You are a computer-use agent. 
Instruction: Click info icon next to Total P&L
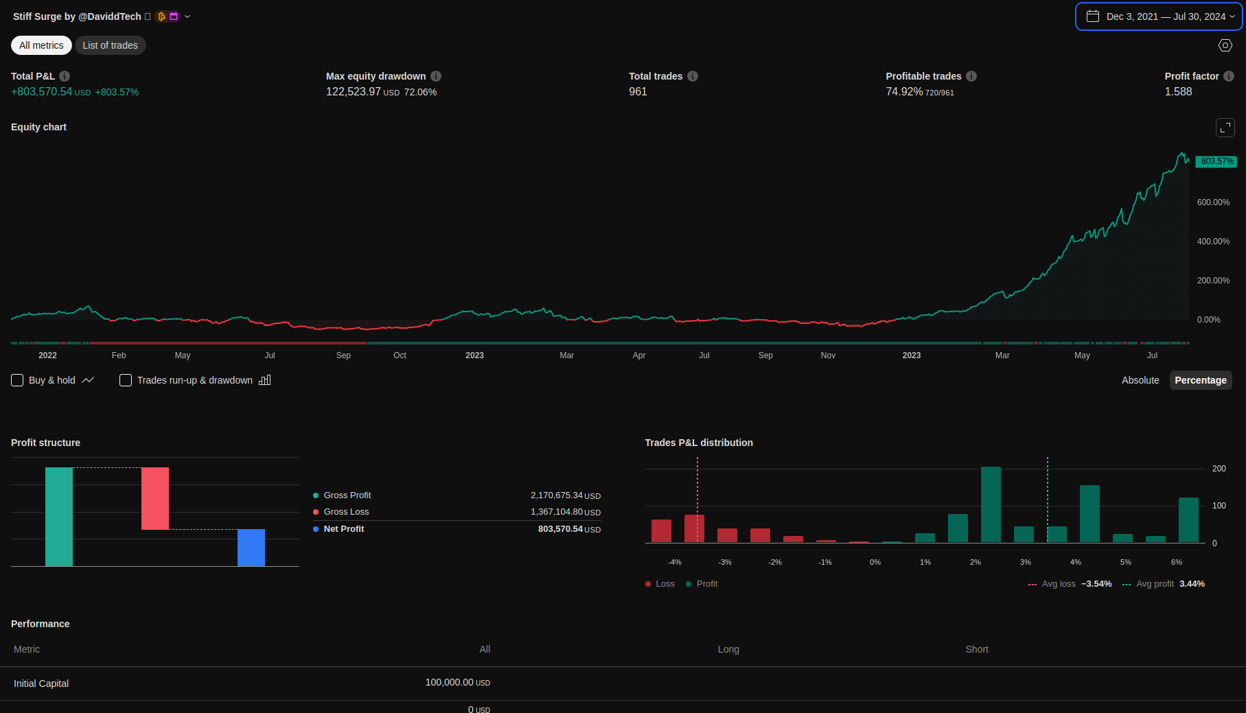[65, 76]
